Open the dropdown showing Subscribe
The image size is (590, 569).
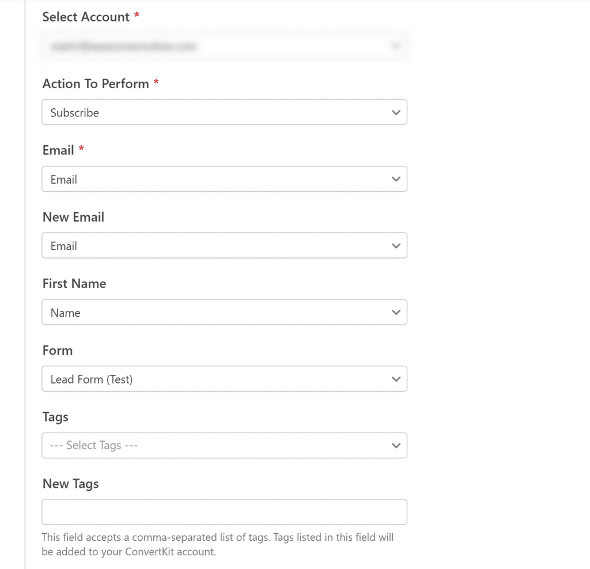219,113
